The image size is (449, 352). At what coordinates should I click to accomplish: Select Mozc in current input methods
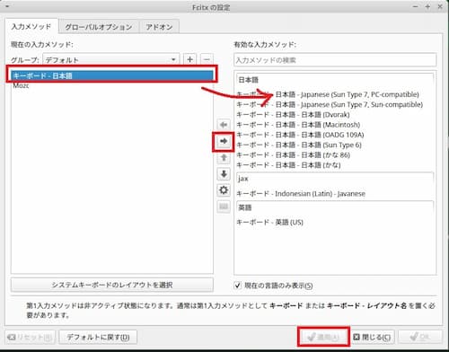tap(112, 85)
